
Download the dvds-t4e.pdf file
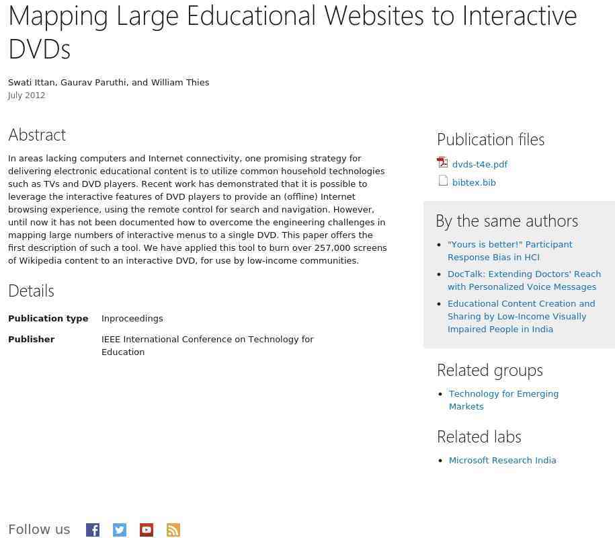480,164
